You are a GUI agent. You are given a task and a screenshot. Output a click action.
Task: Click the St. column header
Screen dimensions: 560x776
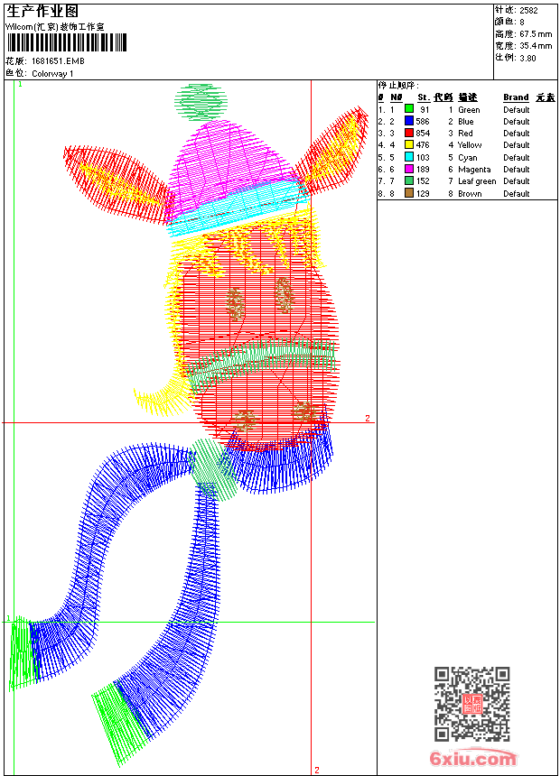424,97
